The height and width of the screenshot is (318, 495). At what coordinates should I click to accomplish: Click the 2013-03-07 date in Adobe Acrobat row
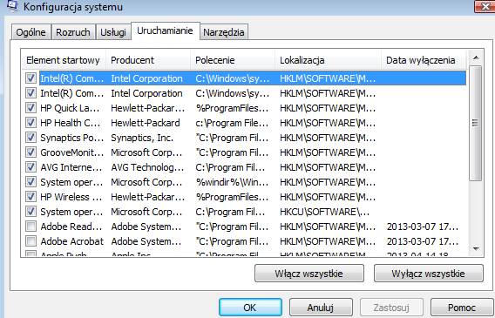pos(423,241)
